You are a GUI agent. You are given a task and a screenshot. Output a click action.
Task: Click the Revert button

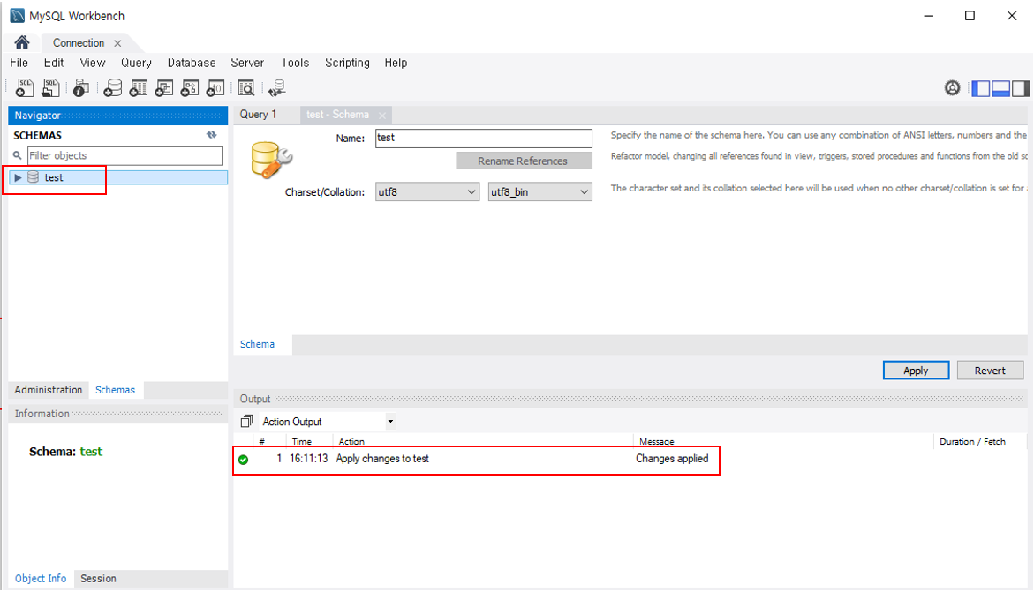click(x=990, y=371)
